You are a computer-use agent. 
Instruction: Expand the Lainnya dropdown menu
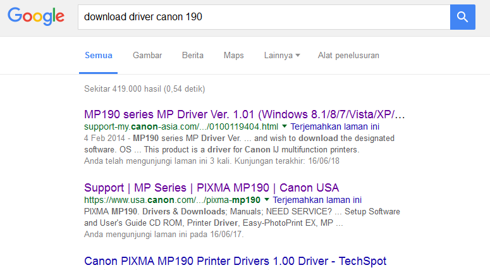click(282, 55)
